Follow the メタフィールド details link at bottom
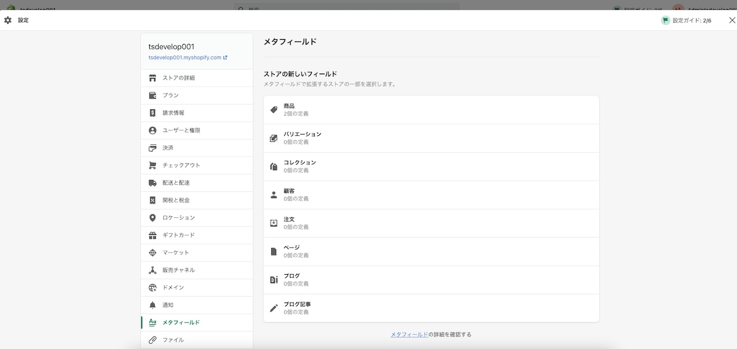The image size is (737, 349). pos(409,335)
